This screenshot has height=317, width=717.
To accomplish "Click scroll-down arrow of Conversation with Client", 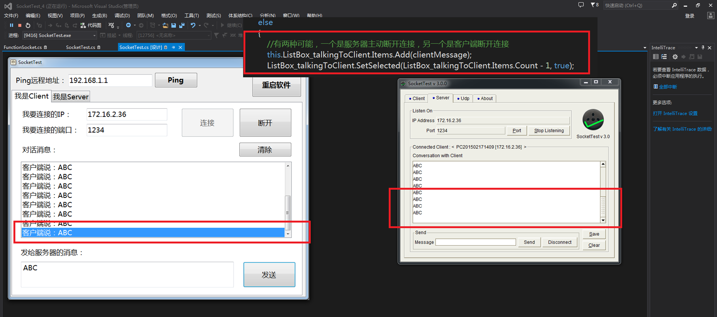I will [603, 220].
